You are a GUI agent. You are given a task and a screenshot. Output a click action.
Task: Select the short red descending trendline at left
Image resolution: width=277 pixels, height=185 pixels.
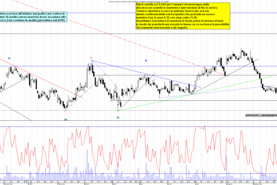[55, 86]
